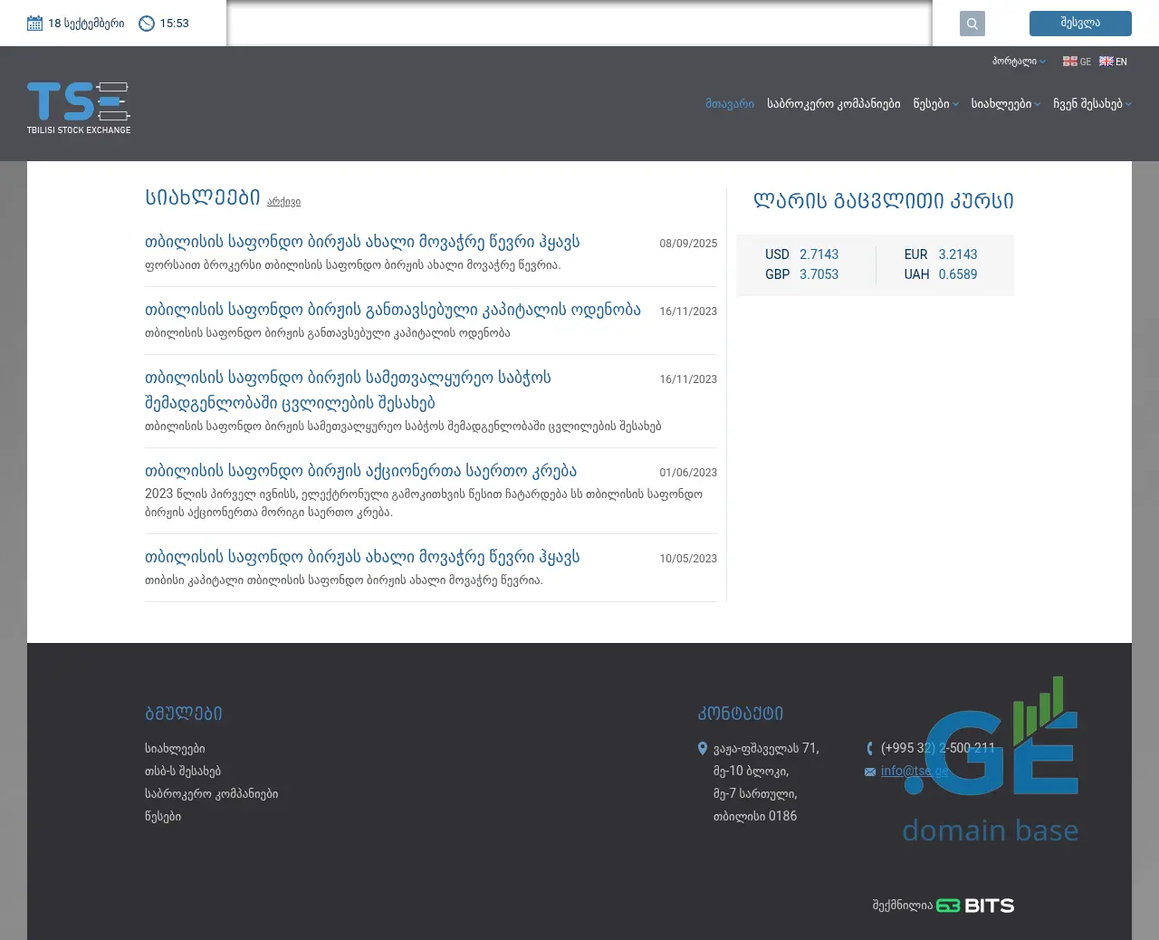The height and width of the screenshot is (940, 1159).
Task: Expand the სიახლეები navigation dropdown
Action: click(1005, 104)
